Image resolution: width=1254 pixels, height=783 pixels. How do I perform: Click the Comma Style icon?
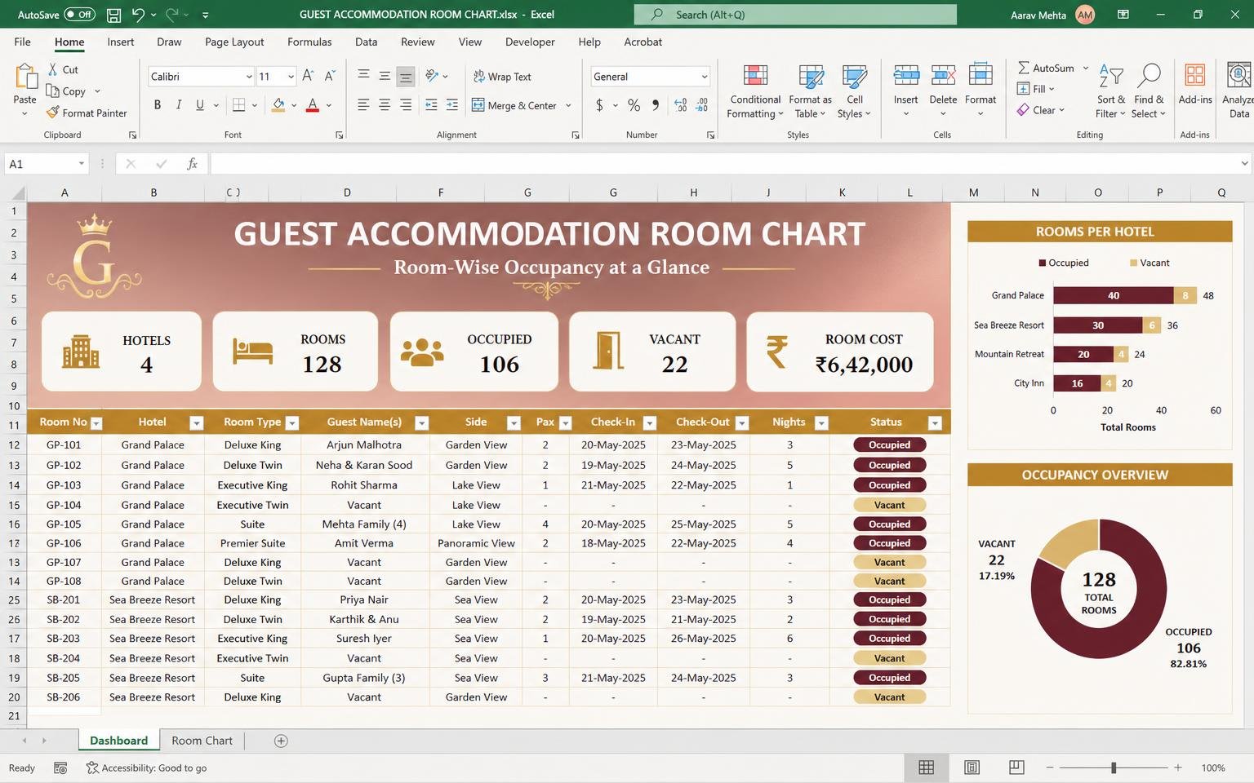(x=656, y=104)
